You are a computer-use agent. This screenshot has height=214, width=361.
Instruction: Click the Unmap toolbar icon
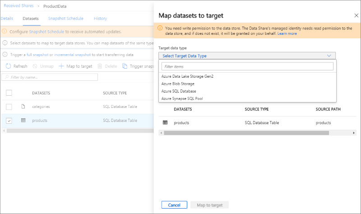tap(35, 66)
